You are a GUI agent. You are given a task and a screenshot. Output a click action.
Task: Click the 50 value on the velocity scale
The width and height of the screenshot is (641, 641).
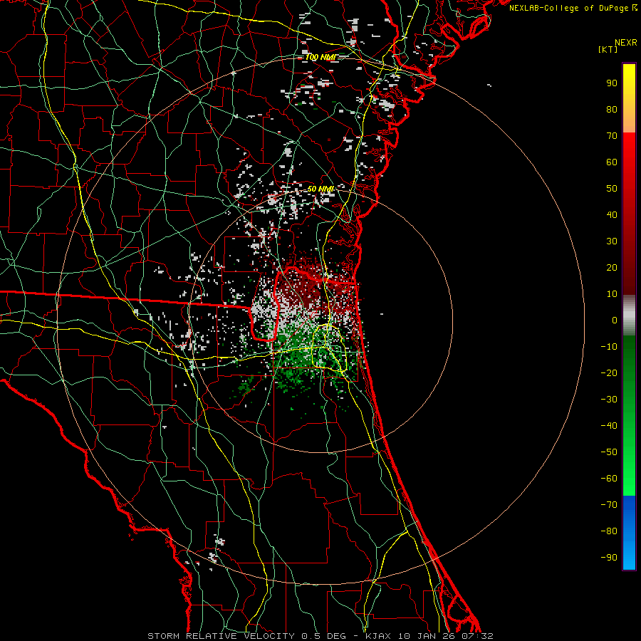coord(612,189)
